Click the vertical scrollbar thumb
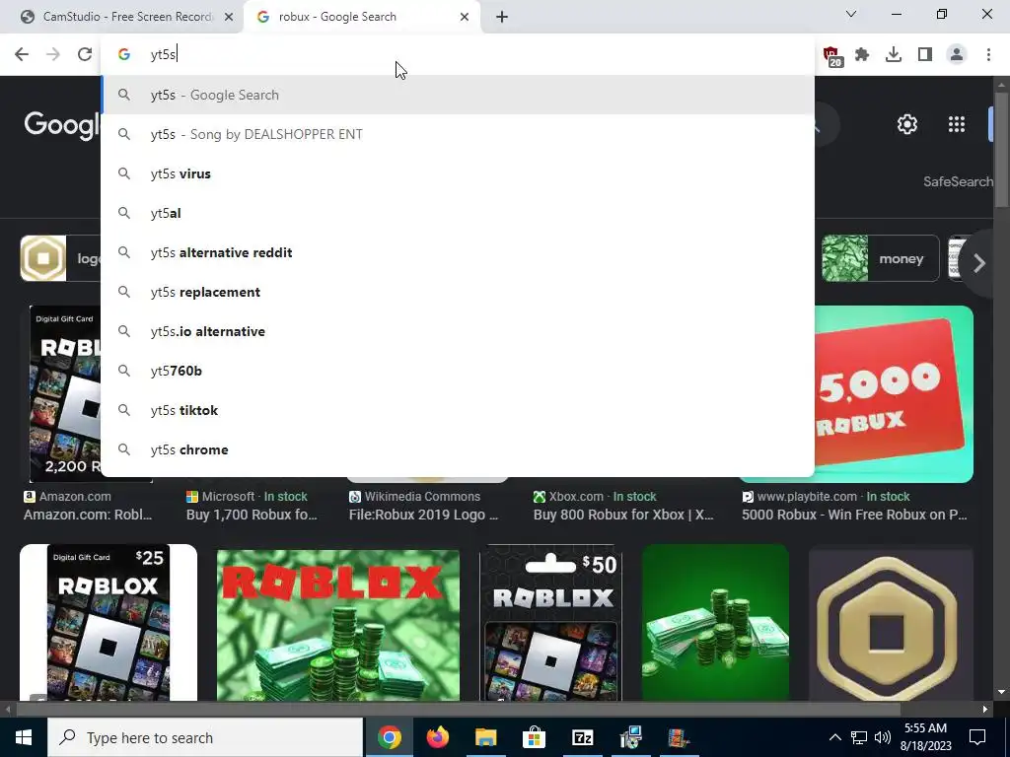The width and height of the screenshot is (1010, 757). (x=1002, y=150)
